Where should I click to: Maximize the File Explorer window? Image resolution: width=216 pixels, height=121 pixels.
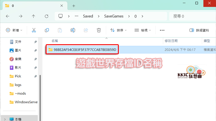(197, 3)
